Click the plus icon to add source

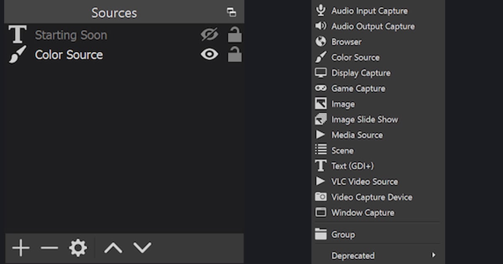coord(21,248)
